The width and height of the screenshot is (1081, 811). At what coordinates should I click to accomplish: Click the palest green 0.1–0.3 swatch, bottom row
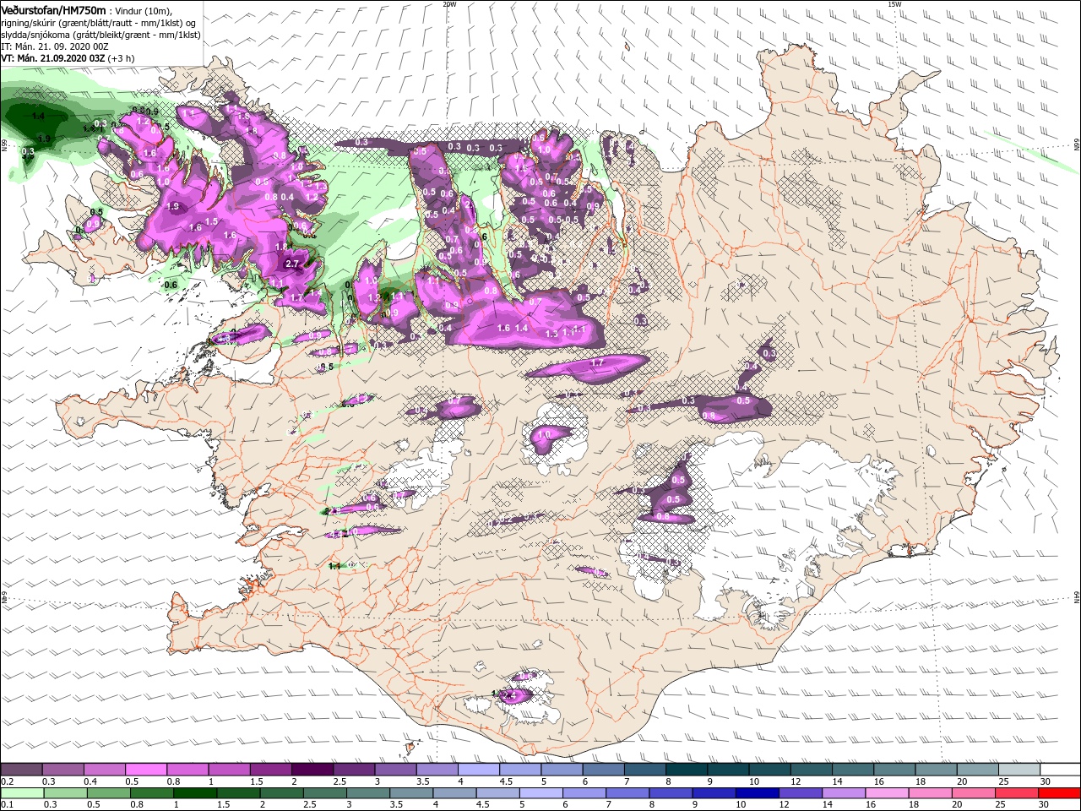22,793
